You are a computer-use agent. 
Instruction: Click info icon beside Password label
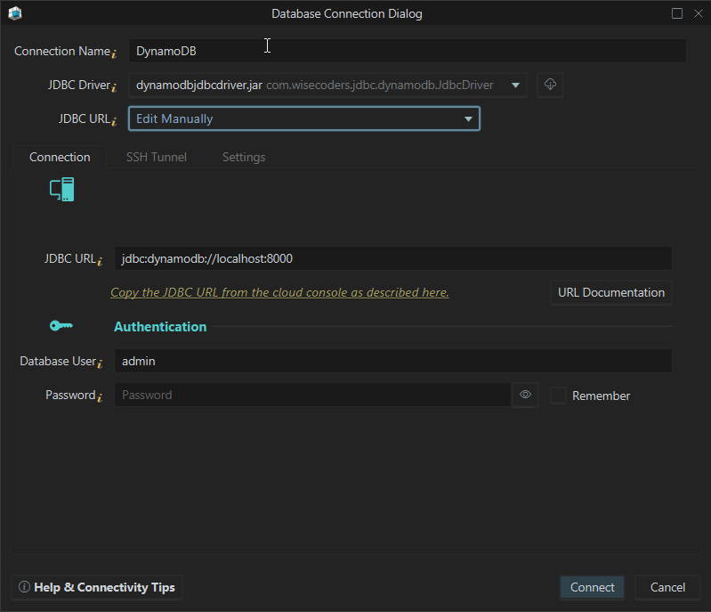coord(100,397)
